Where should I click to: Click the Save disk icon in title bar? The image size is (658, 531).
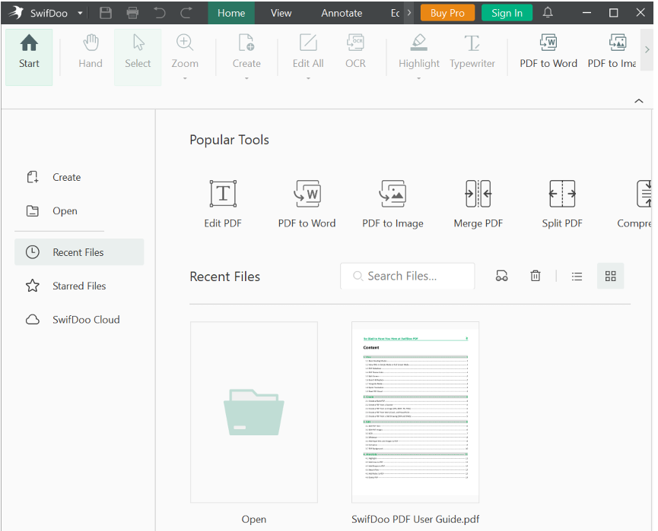point(105,13)
